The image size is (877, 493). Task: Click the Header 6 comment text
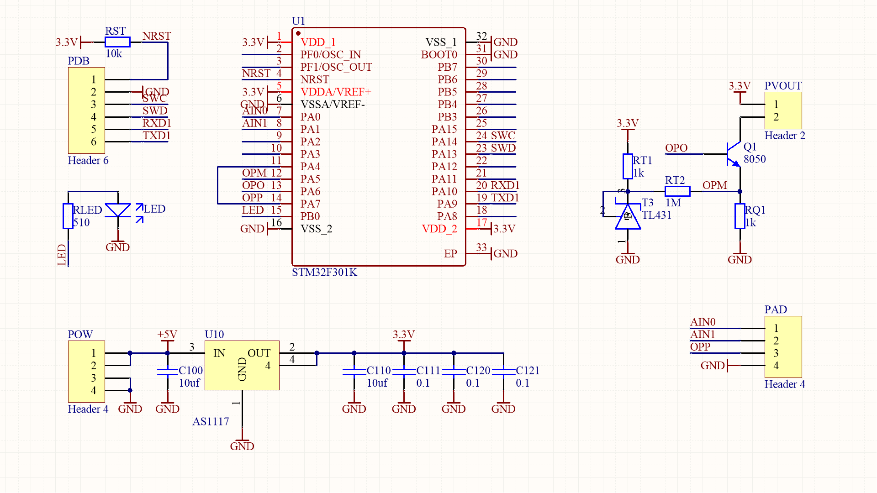(88, 161)
